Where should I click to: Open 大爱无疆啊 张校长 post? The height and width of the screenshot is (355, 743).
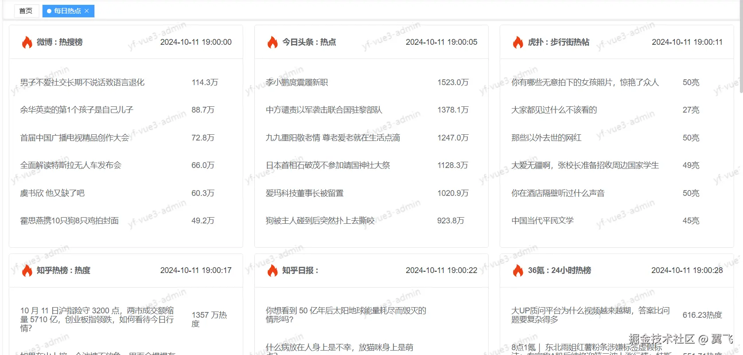coord(585,165)
